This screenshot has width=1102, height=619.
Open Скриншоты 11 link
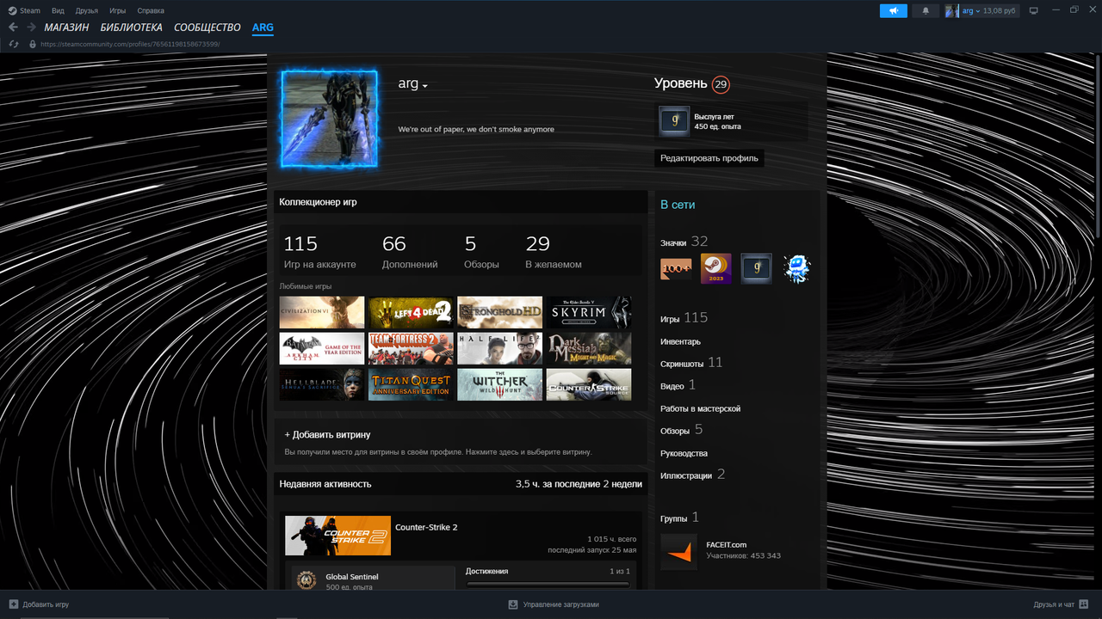(x=691, y=363)
